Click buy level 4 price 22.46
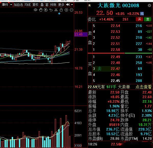This screenshot has height=148, width=153. pyautogui.click(x=115, y=75)
